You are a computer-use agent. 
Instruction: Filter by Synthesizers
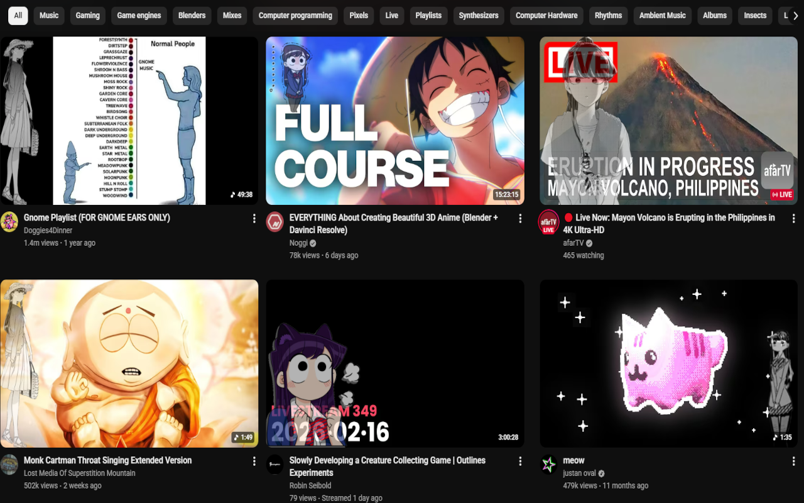click(x=479, y=16)
